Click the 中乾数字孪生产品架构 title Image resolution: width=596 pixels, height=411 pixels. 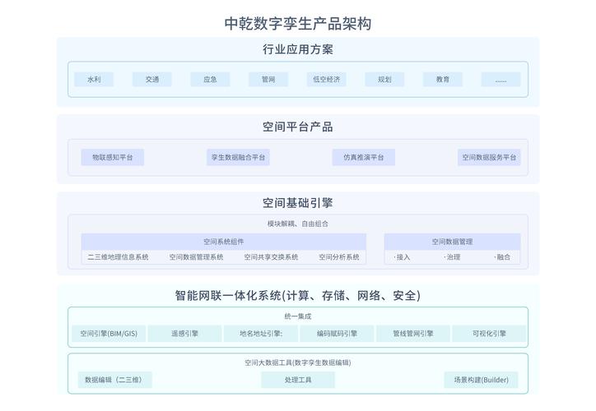click(298, 24)
